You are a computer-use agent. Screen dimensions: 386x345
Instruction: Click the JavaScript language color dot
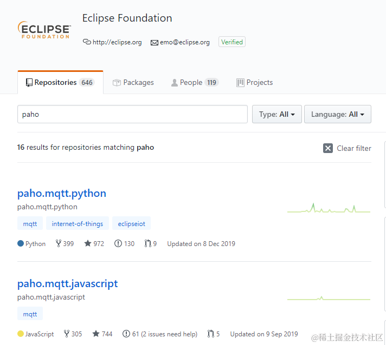[21, 334]
